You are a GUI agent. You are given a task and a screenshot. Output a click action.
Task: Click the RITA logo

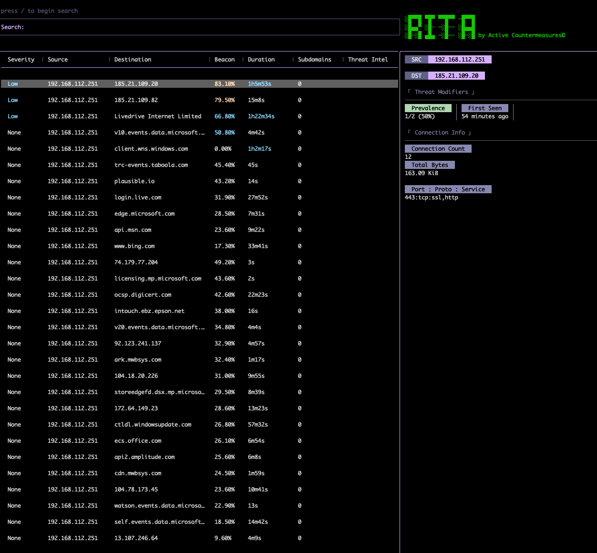tap(440, 27)
